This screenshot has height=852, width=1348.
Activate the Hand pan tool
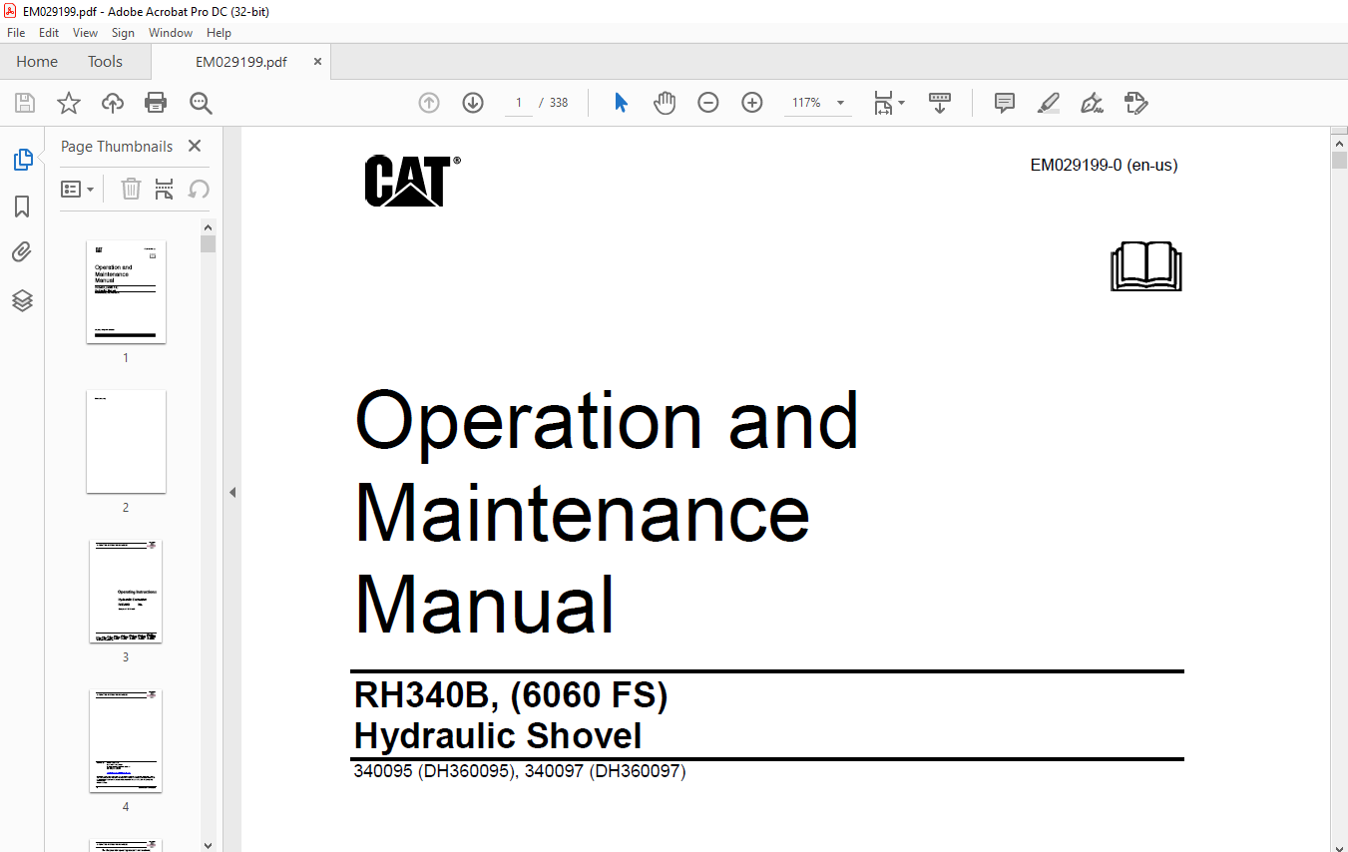tap(665, 103)
